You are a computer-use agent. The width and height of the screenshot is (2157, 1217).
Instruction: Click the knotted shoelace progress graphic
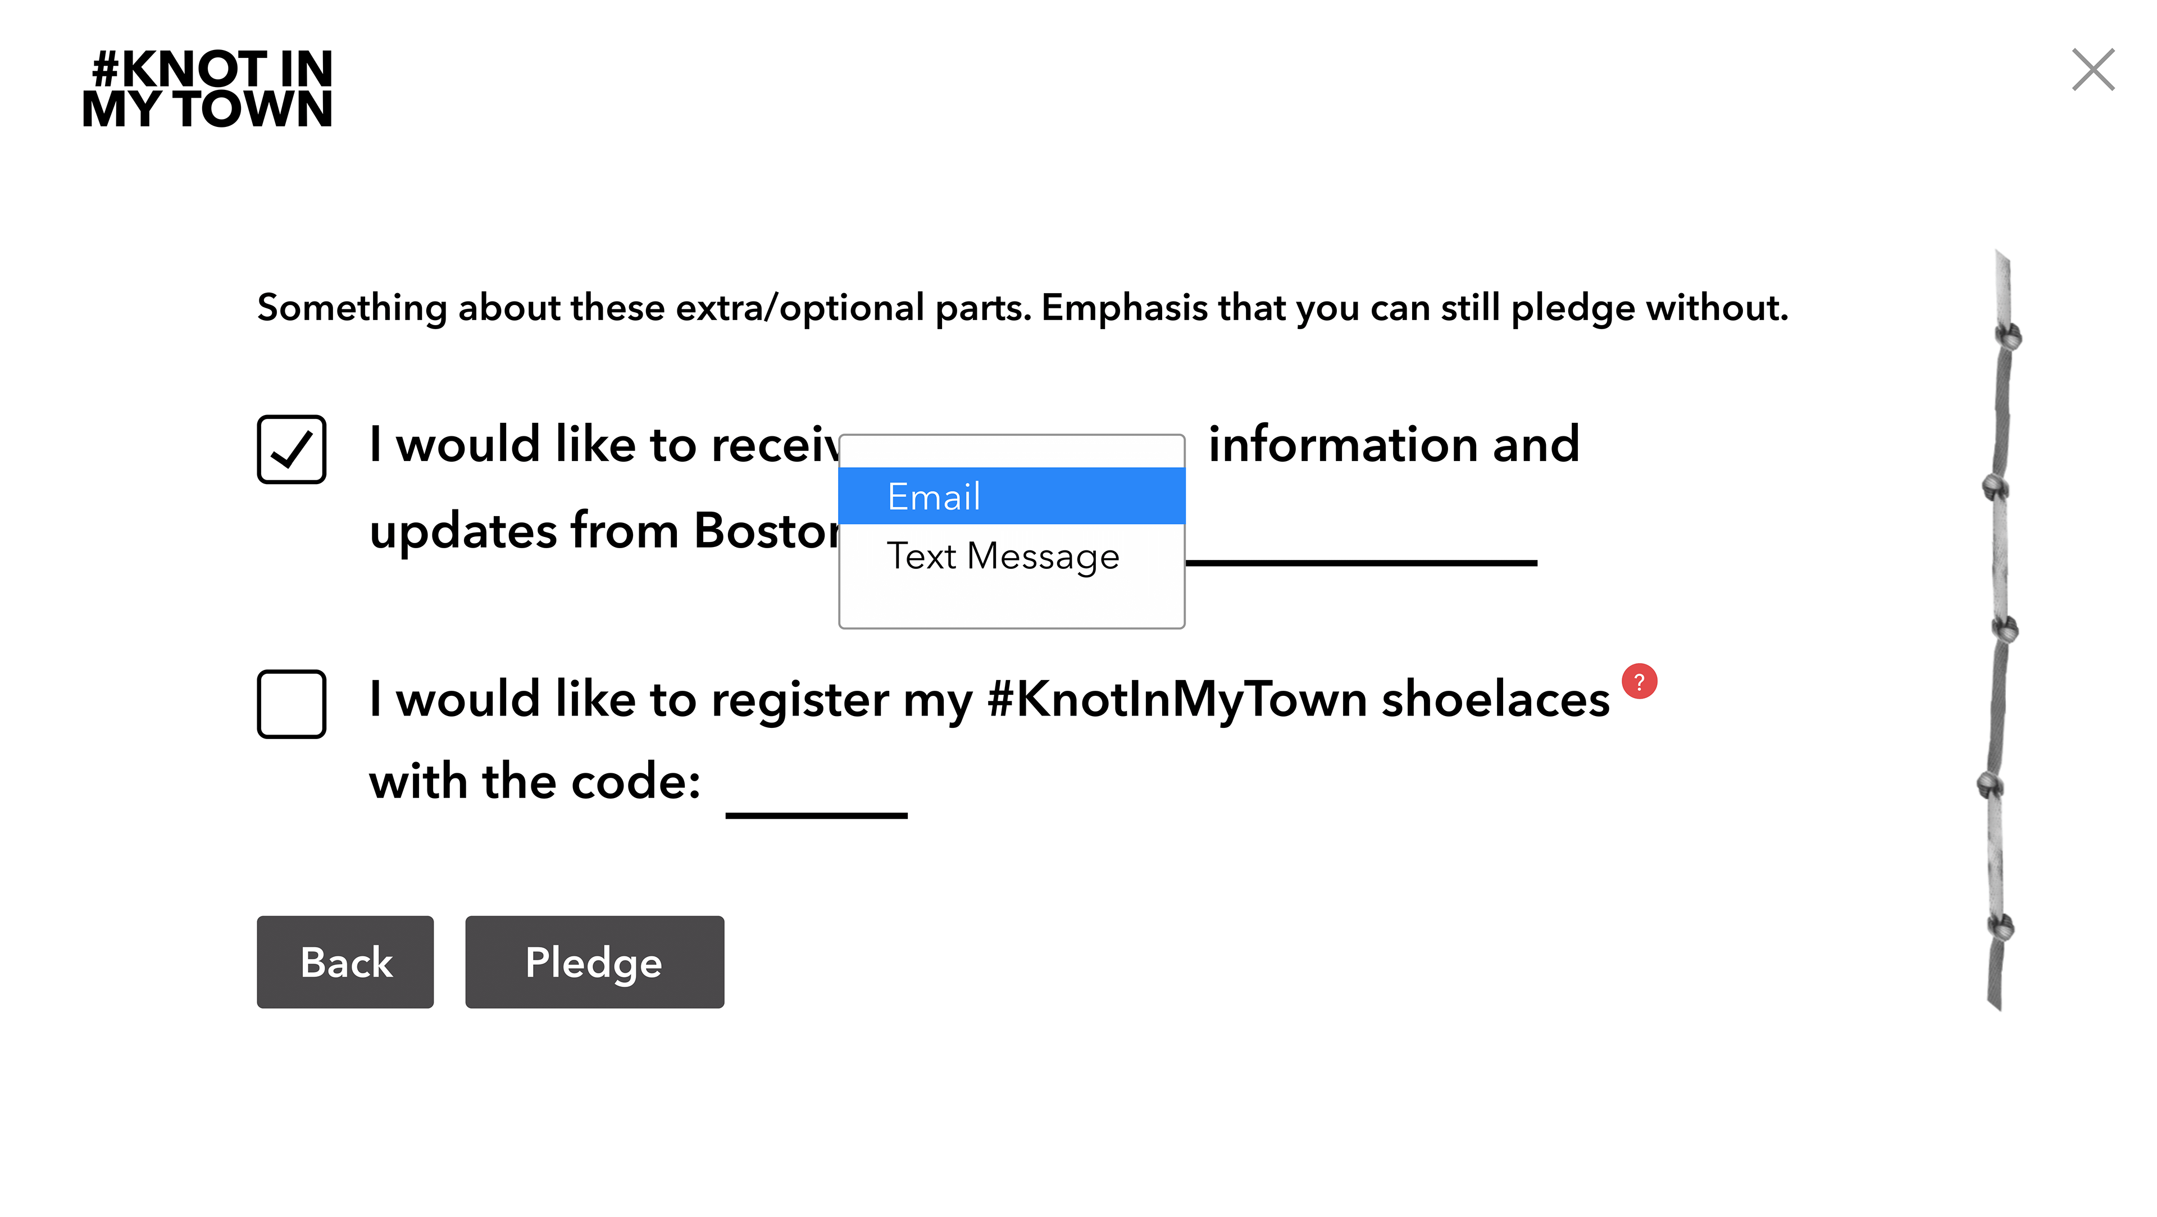[x=2000, y=630]
